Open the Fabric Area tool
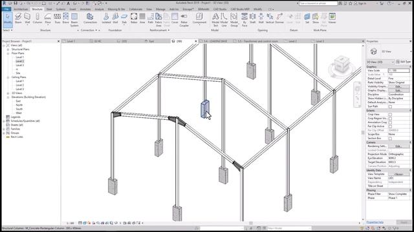The height and width of the screenshot is (232, 414). coord(158,20)
